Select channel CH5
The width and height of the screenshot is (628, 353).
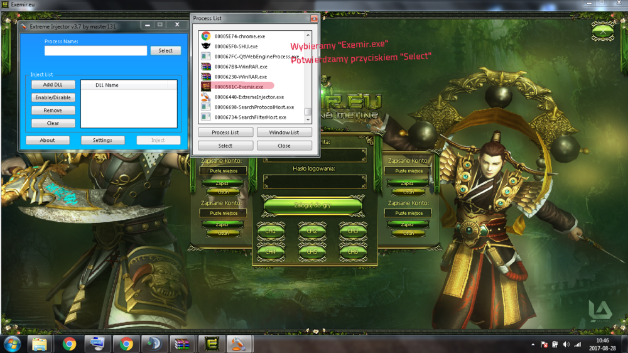coord(311,252)
